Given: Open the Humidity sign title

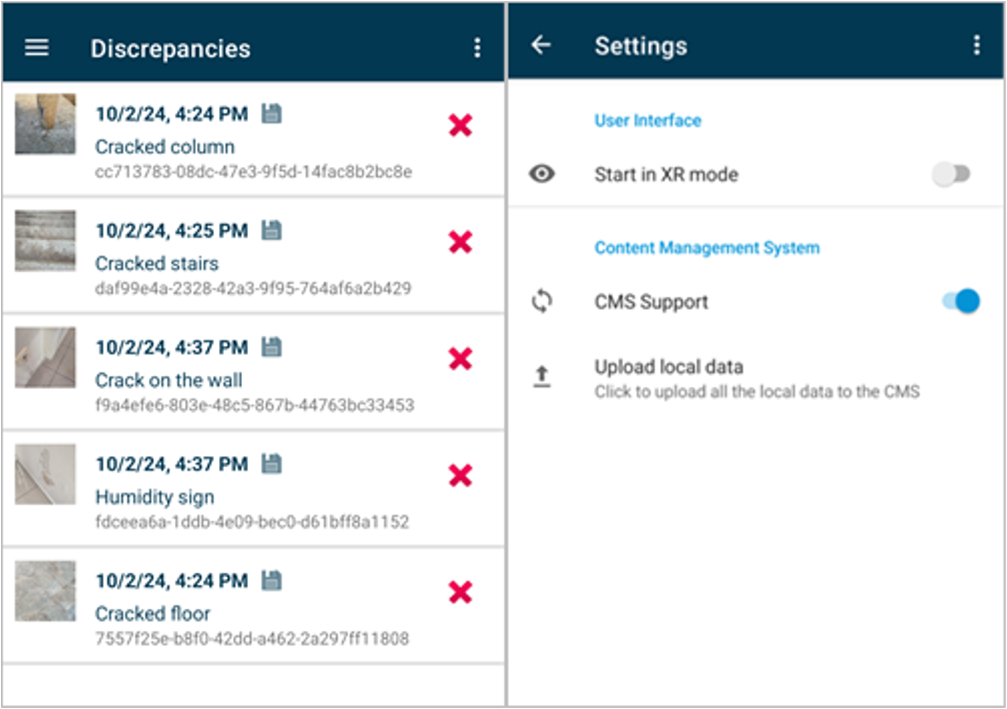Looking at the screenshot, I should point(155,497).
